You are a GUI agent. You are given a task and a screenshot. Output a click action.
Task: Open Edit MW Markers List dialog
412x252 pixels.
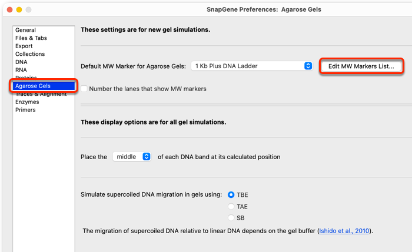point(361,66)
